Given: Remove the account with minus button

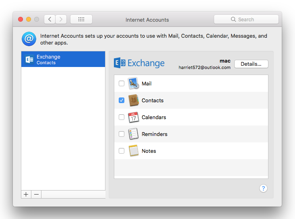Looking at the screenshot, I should click(36, 194).
